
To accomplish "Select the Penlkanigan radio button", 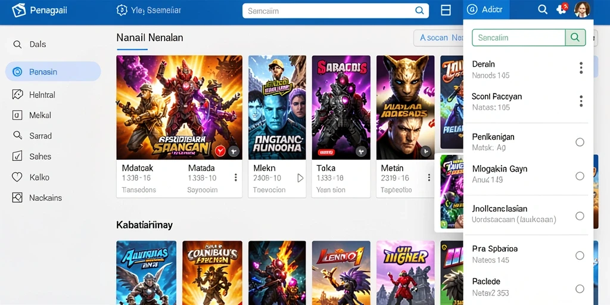I will [x=580, y=142].
